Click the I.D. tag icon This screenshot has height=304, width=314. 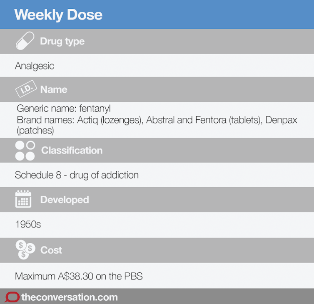pos(26,89)
